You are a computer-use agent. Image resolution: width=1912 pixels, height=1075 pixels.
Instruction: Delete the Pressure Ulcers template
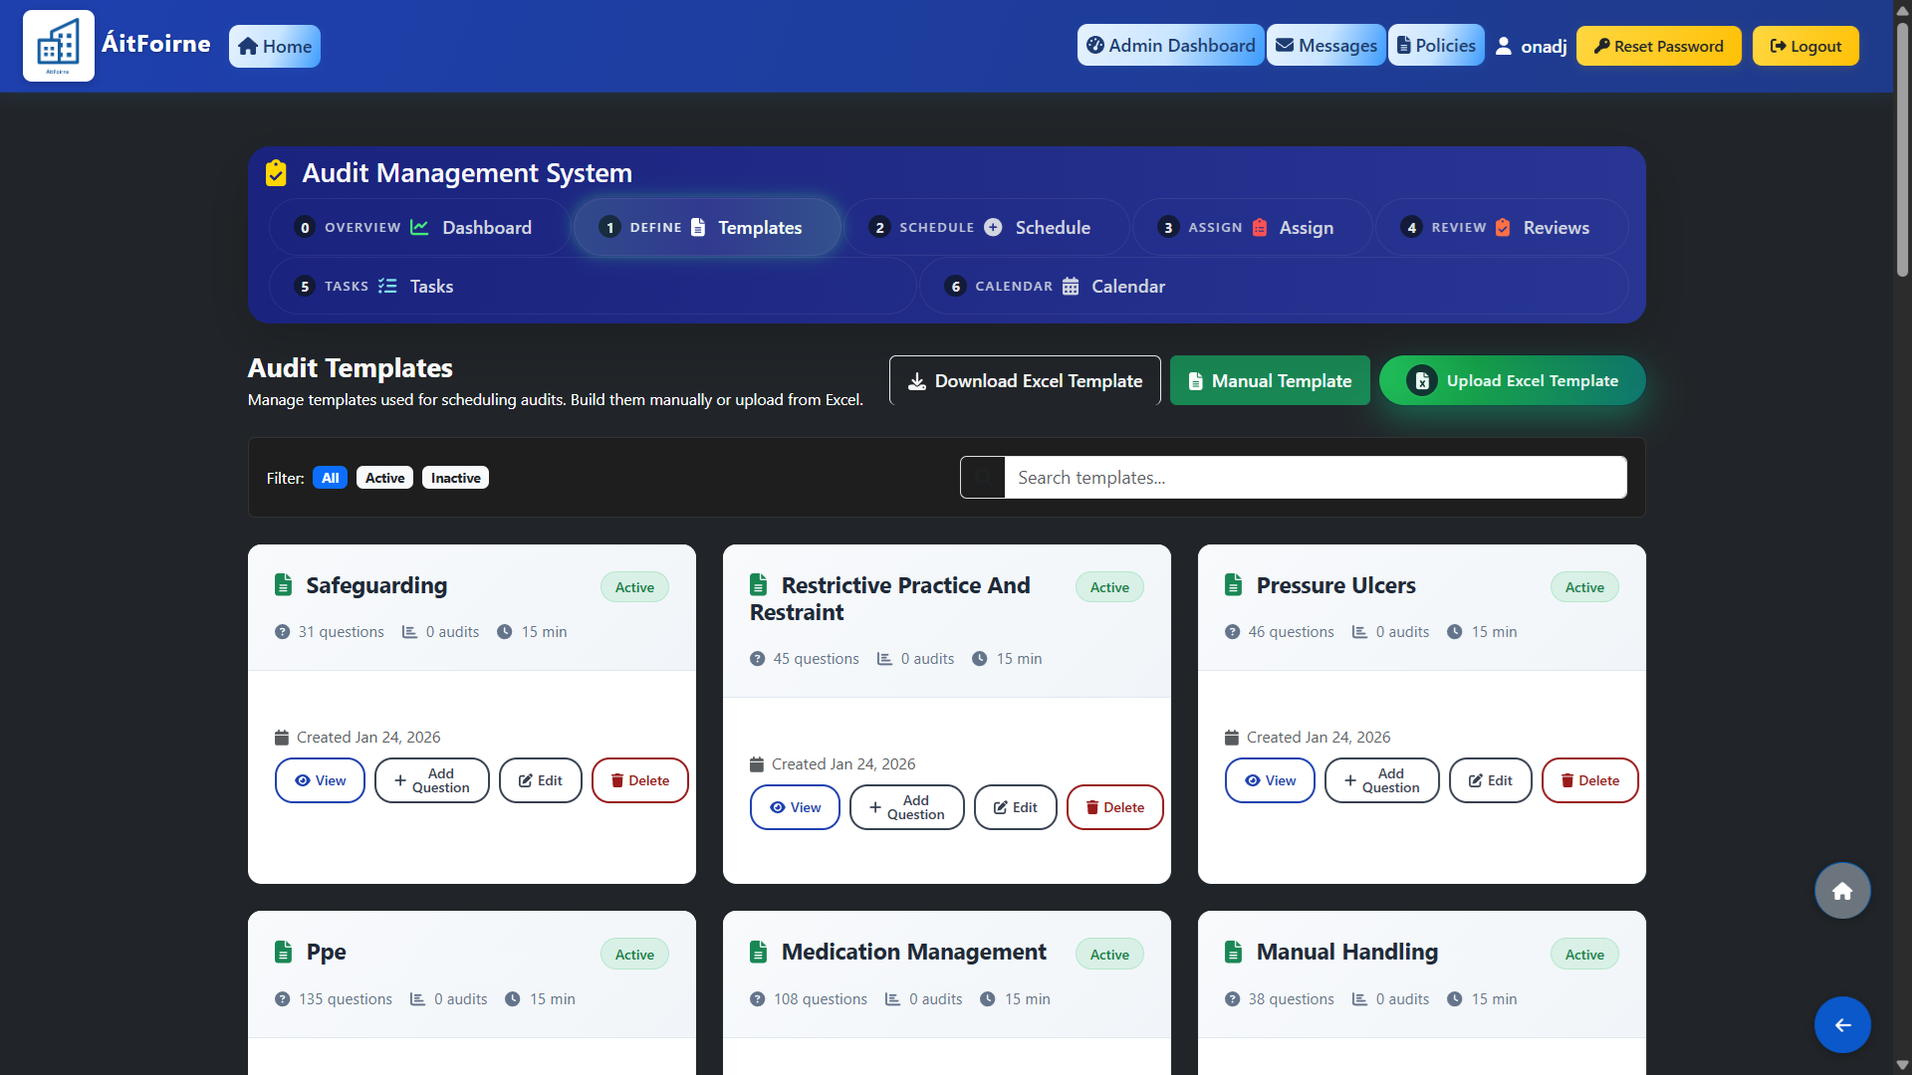(1589, 780)
